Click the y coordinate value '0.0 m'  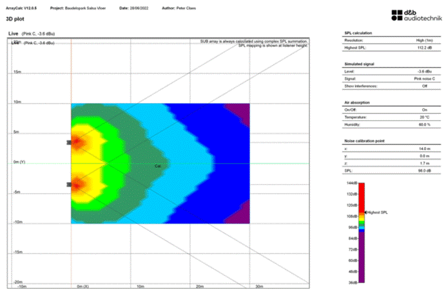[x=424, y=156]
